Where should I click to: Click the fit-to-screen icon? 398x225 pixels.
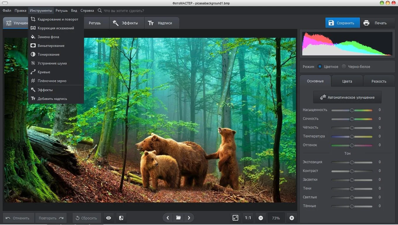(x=236, y=218)
